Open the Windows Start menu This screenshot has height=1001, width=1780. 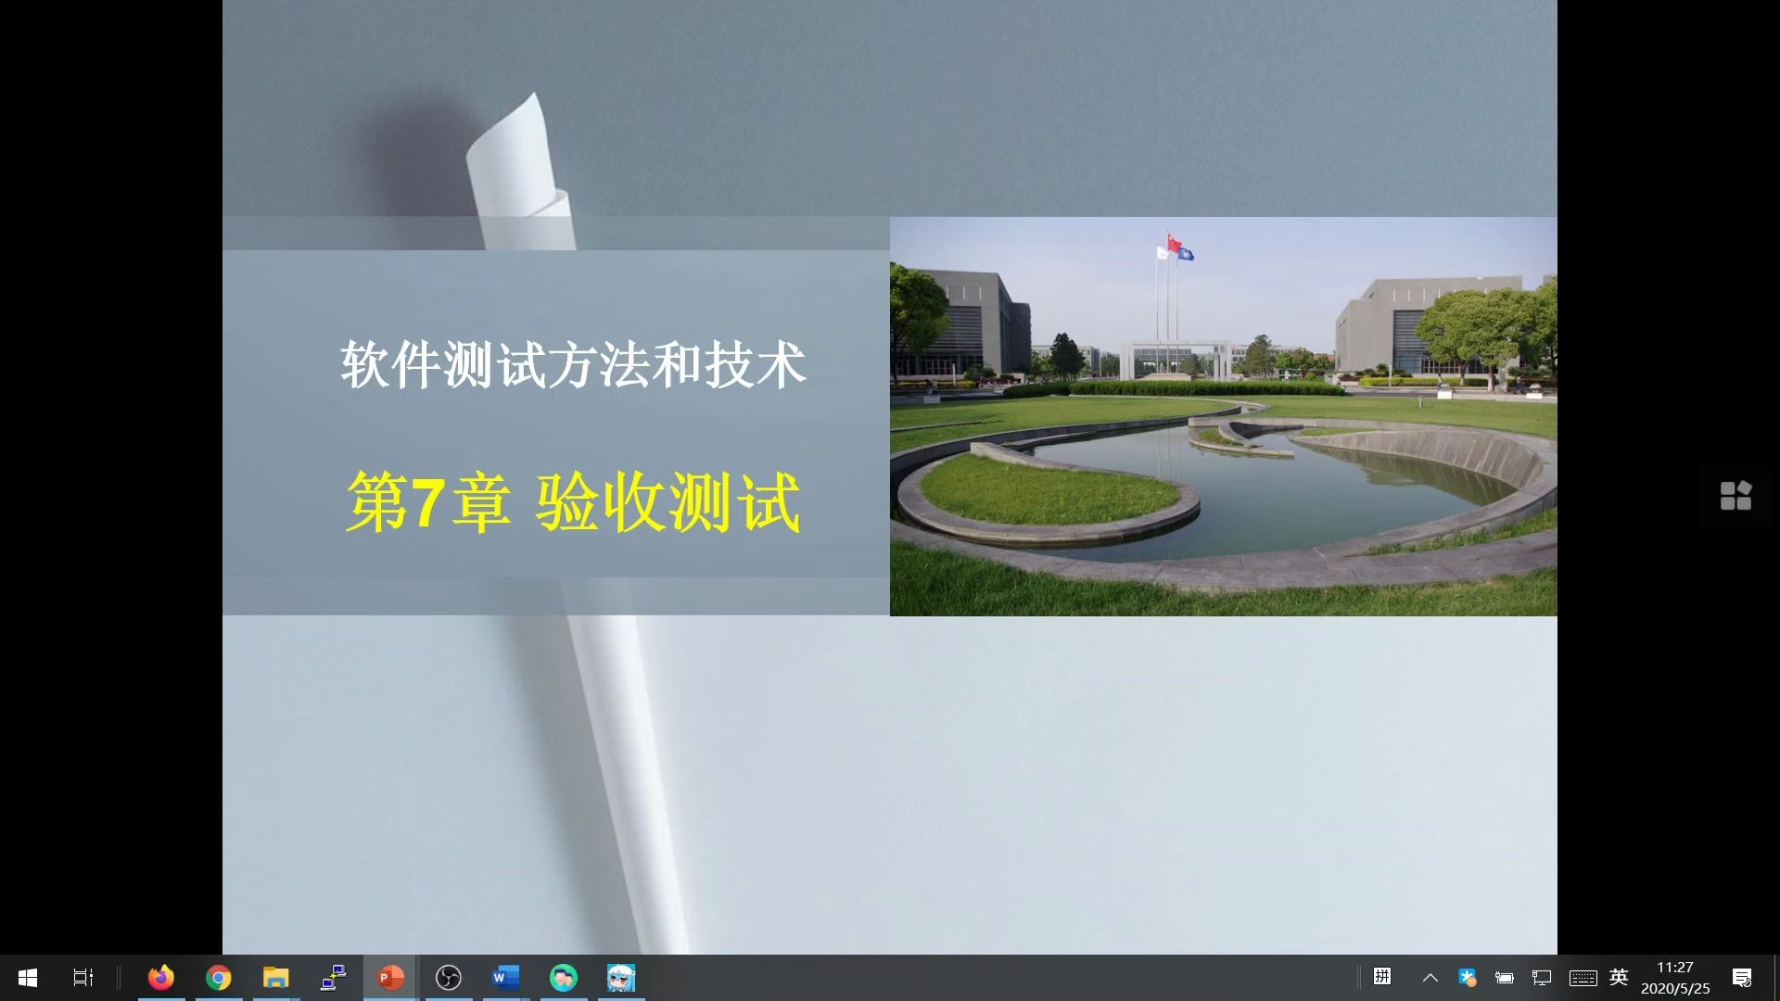coord(28,978)
